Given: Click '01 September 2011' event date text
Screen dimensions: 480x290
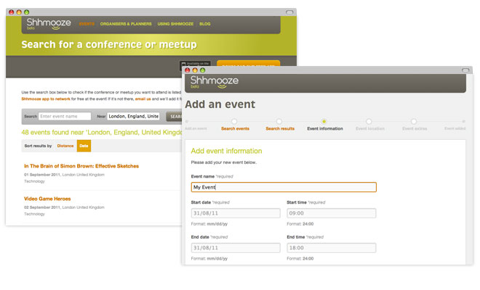Looking at the screenshot, I should 42,175.
